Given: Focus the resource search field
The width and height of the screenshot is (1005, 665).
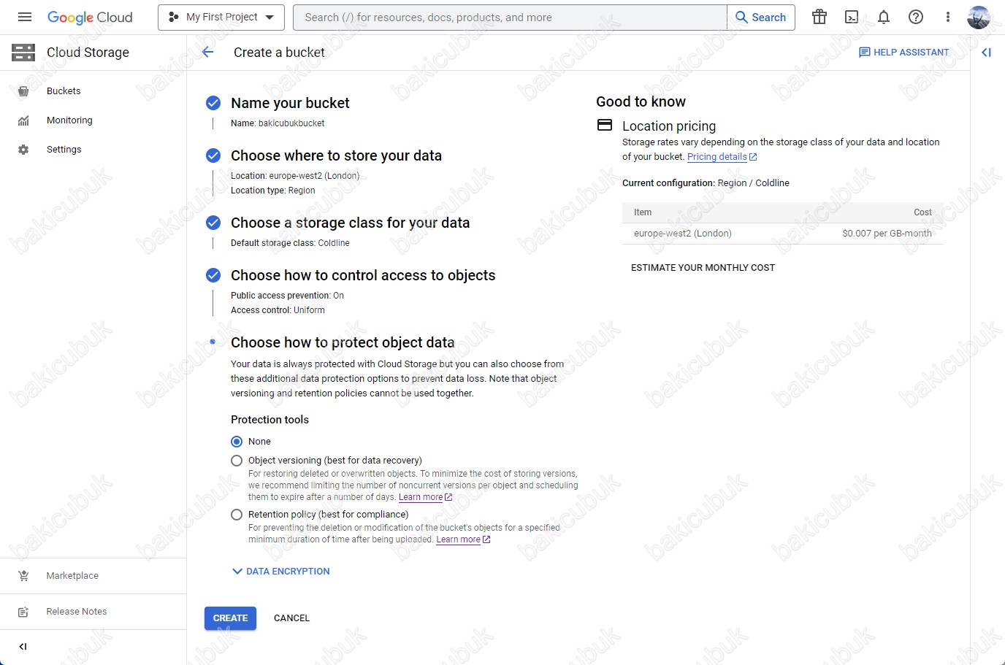Looking at the screenshot, I should coord(510,18).
